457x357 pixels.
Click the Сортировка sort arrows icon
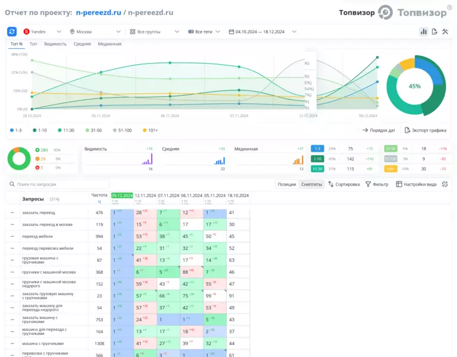pos(331,184)
